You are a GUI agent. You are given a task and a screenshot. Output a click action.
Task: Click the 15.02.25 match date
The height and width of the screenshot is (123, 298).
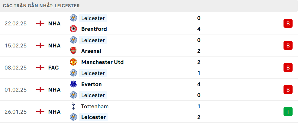point(16,46)
